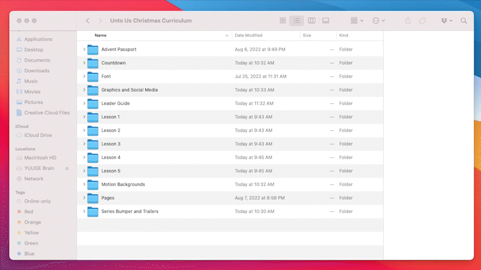This screenshot has width=481, height=270.
Task: Go forward with the right chevron
Action: click(100, 20)
